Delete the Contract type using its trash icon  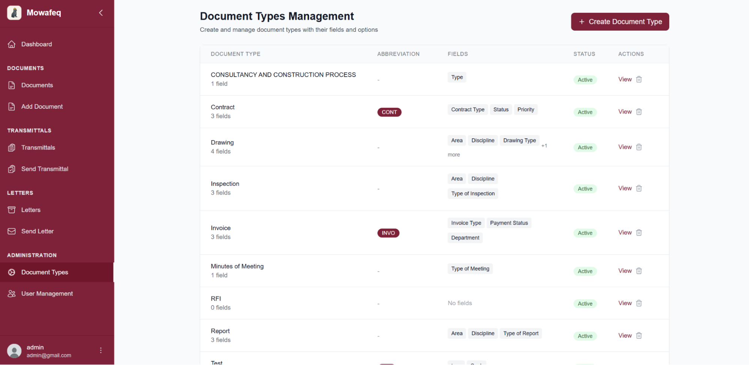click(639, 112)
